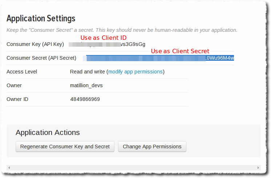Click the horizontal scrollbar left arrow
This screenshot has width=271, height=178.
9,168
